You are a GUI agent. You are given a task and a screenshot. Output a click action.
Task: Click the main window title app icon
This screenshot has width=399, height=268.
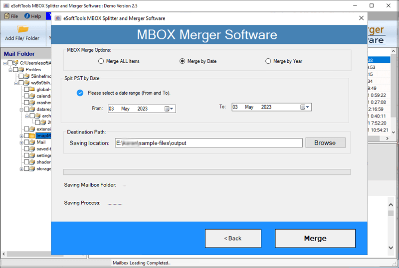click(x=6, y=5)
